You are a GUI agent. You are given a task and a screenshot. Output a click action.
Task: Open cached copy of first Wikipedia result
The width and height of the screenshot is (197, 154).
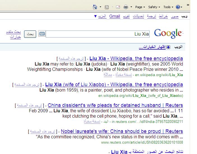pyautogui.click(x=124, y=75)
